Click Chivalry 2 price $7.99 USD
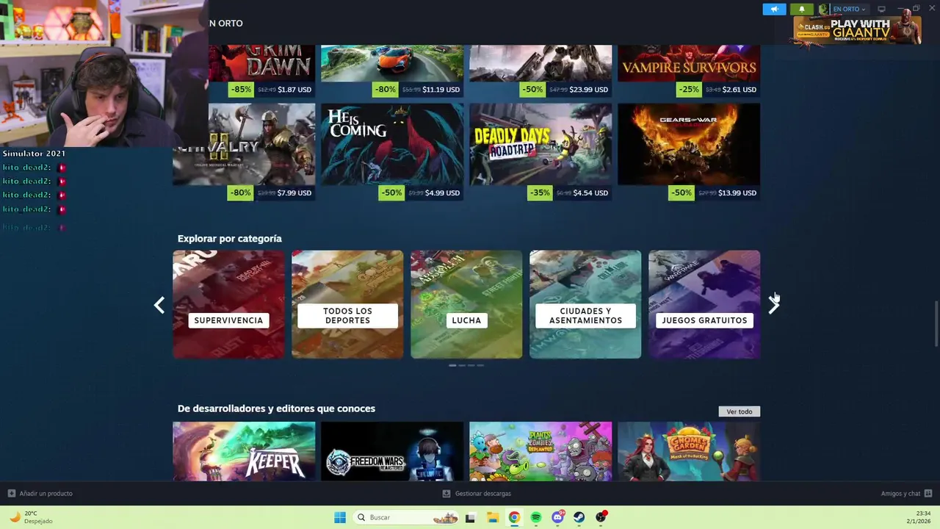This screenshot has width=940, height=529. [x=294, y=193]
